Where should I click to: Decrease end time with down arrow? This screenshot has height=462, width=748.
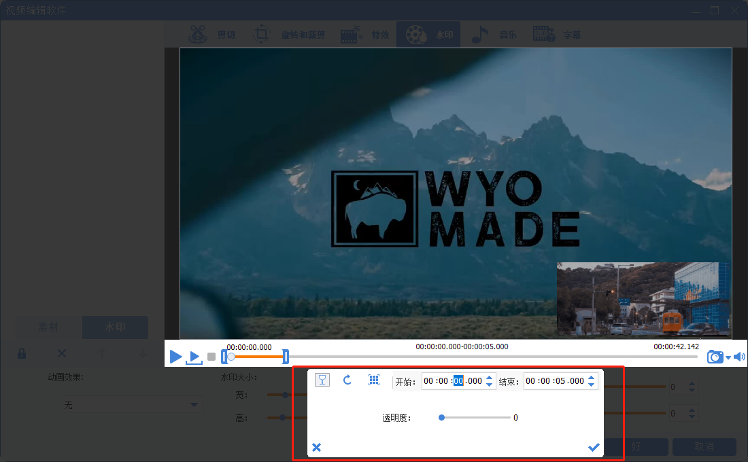point(592,385)
